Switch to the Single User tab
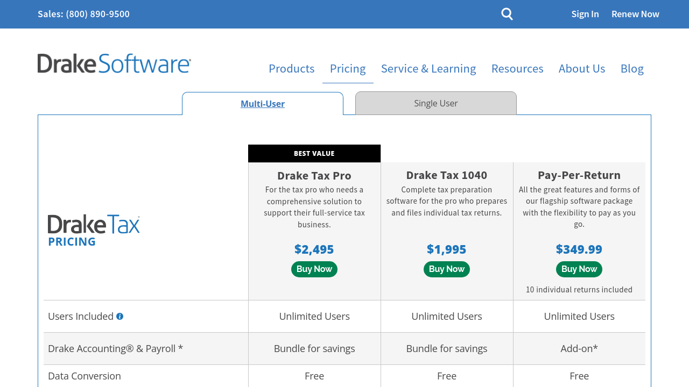The image size is (689, 387). [435, 103]
